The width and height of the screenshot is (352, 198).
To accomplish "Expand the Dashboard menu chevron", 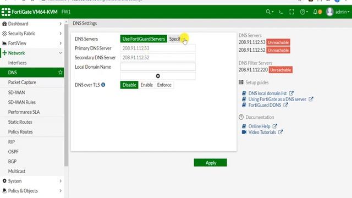I will pos(61,24).
